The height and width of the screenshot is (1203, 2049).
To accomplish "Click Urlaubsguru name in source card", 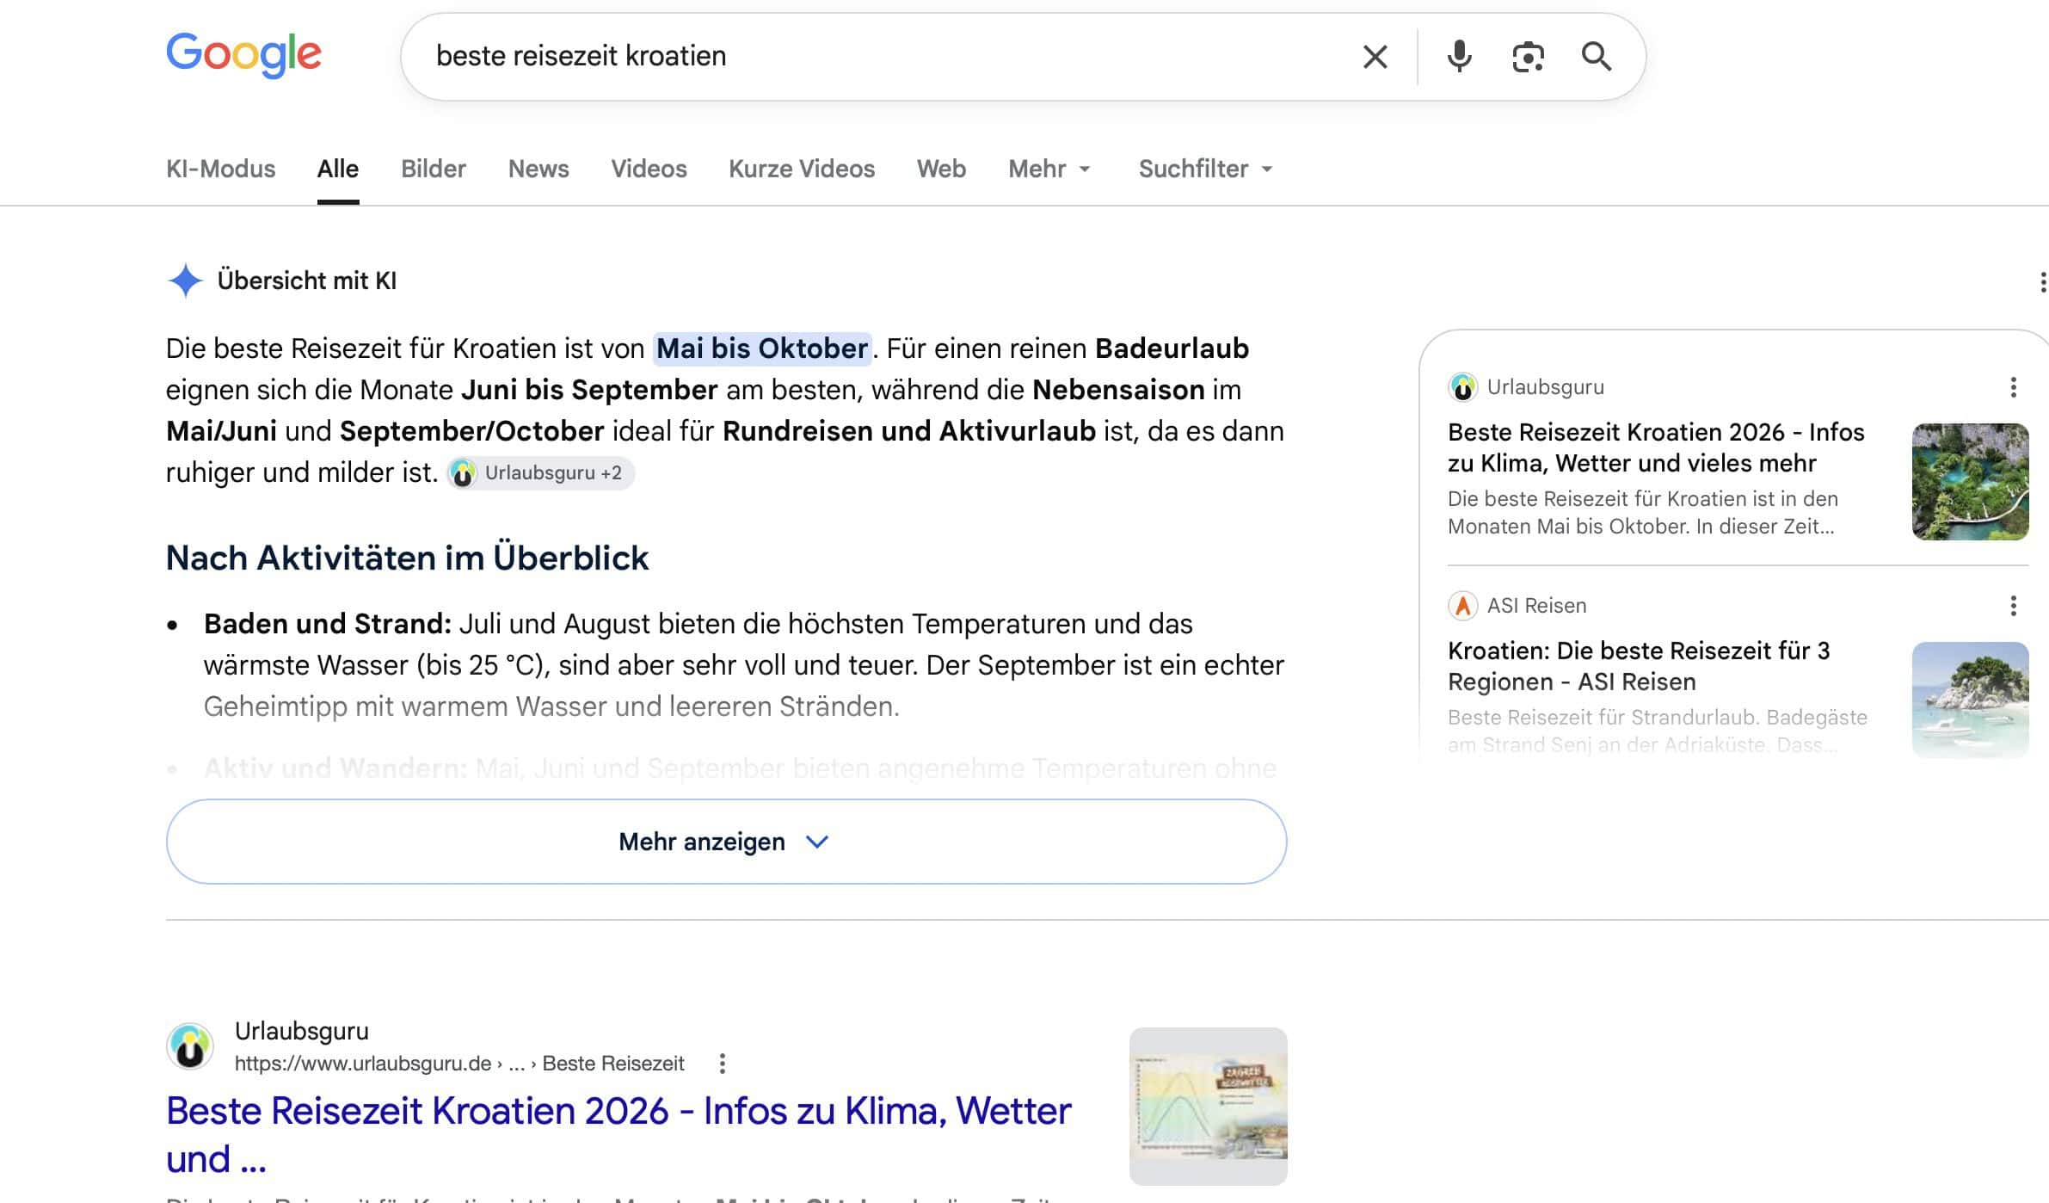I will coord(1546,387).
